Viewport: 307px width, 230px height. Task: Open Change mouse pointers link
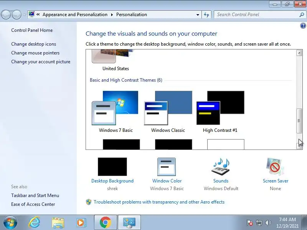[35, 53]
